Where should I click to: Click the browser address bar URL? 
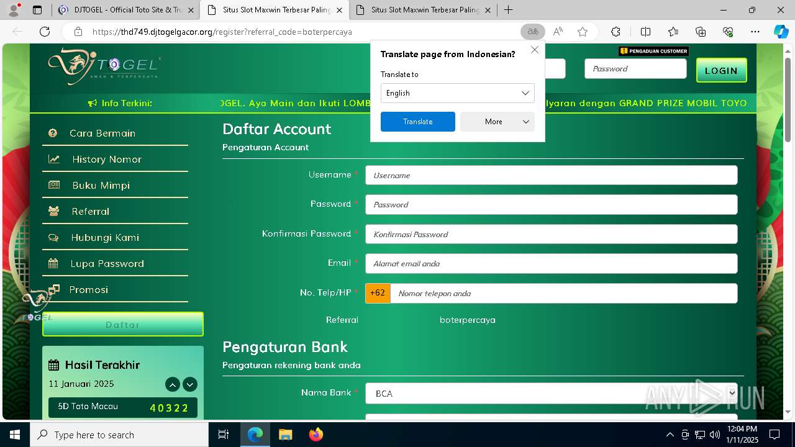point(222,32)
